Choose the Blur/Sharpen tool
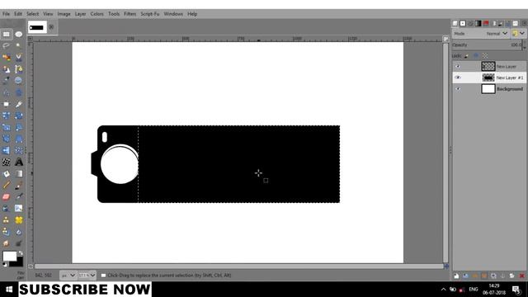The height and width of the screenshot is (297, 528). (x=18, y=232)
